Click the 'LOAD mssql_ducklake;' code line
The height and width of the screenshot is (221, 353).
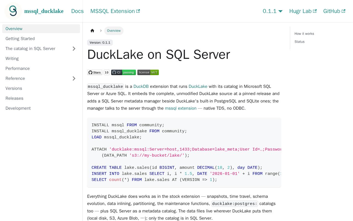tap(117, 137)
